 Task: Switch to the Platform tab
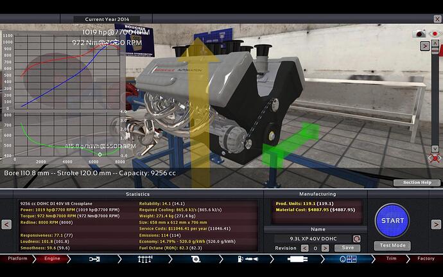[17, 258]
